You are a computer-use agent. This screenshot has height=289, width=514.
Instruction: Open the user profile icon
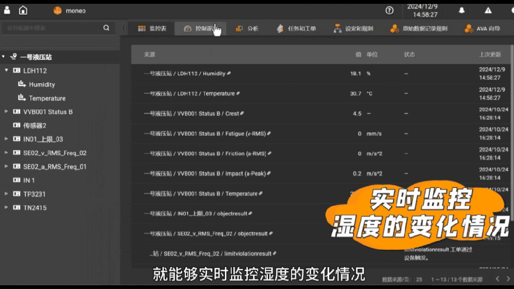(7, 10)
